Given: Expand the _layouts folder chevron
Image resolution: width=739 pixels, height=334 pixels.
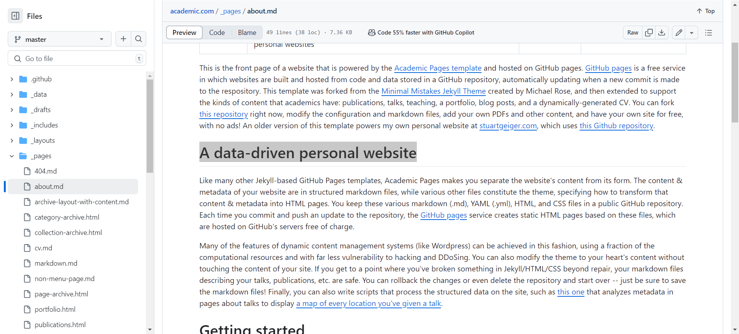Looking at the screenshot, I should (12, 141).
